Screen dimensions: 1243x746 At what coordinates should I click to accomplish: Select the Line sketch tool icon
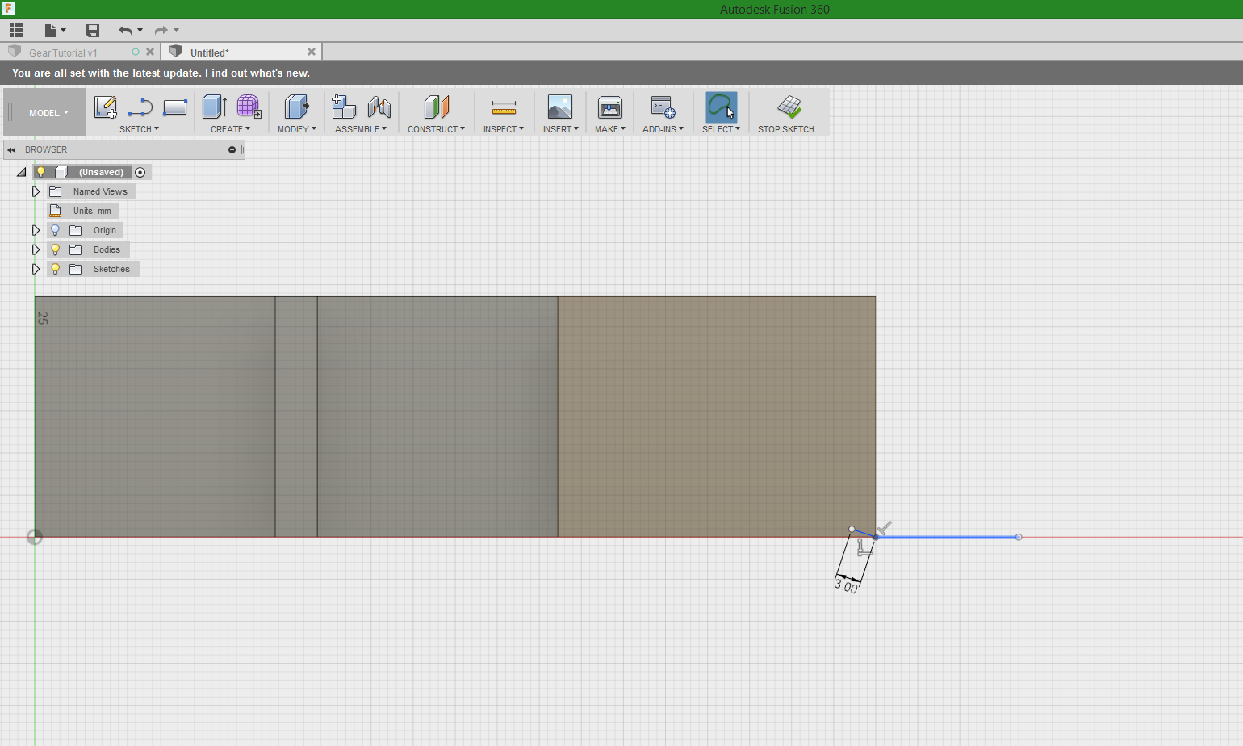click(140, 107)
